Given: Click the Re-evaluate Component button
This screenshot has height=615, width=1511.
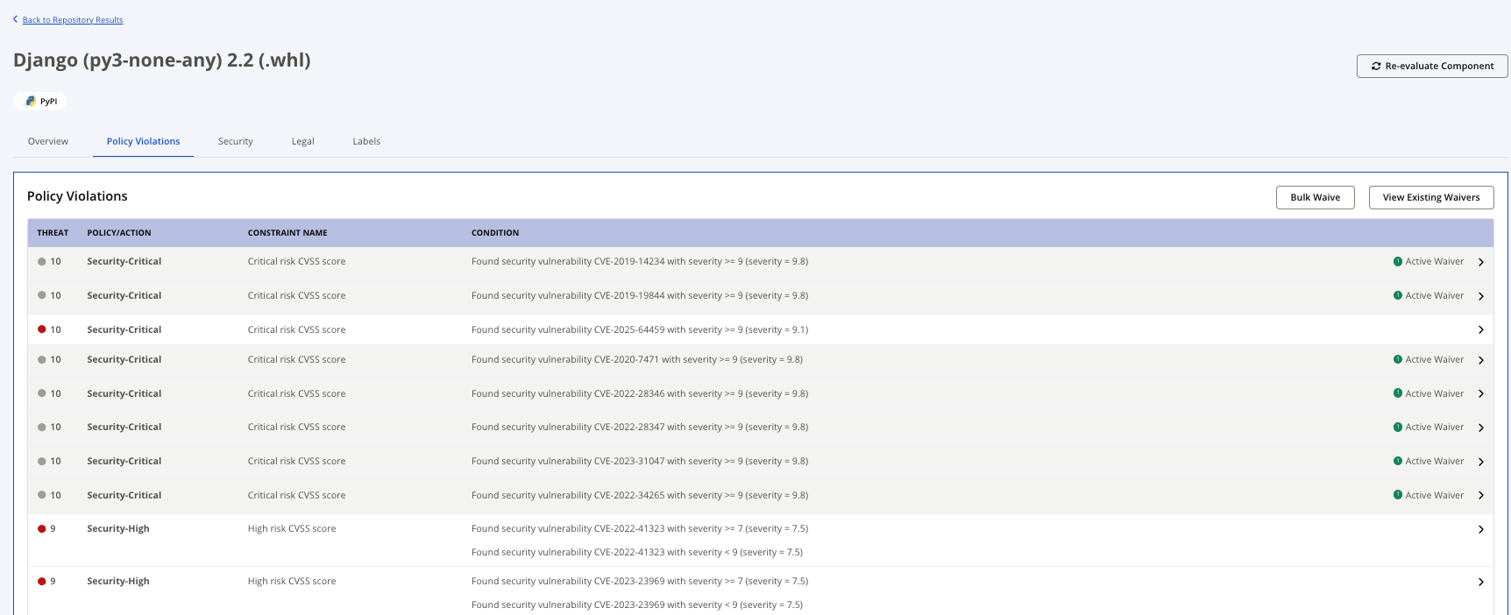Looking at the screenshot, I should [1432, 66].
